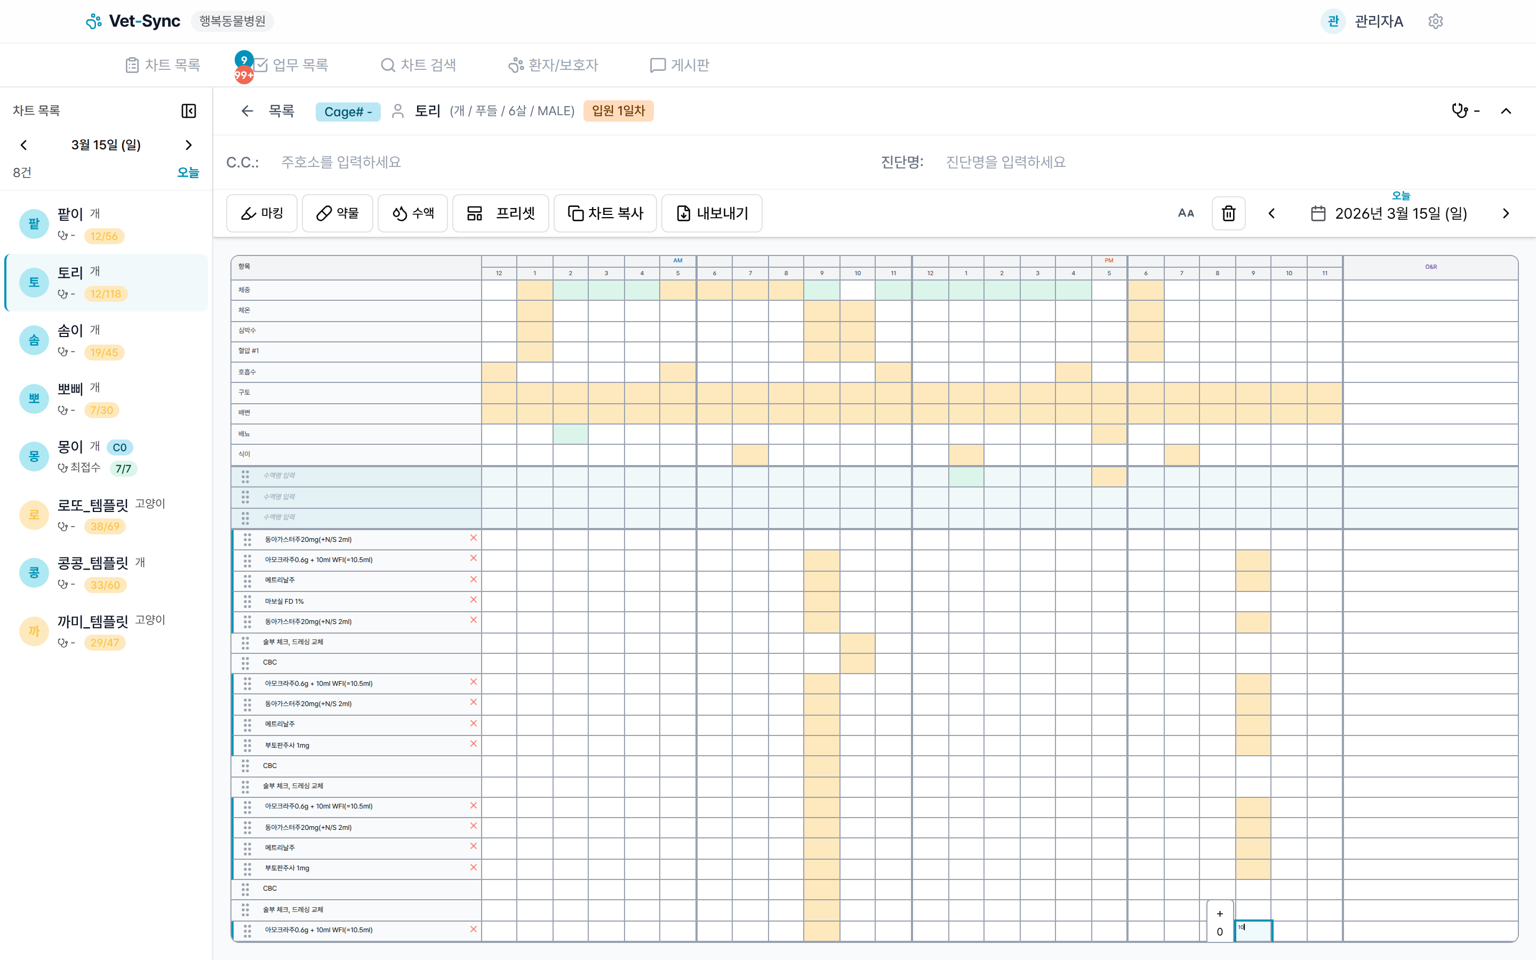Remove the 메트리날주 medication row
Viewport: 1536px width, 960px height.
point(473,580)
